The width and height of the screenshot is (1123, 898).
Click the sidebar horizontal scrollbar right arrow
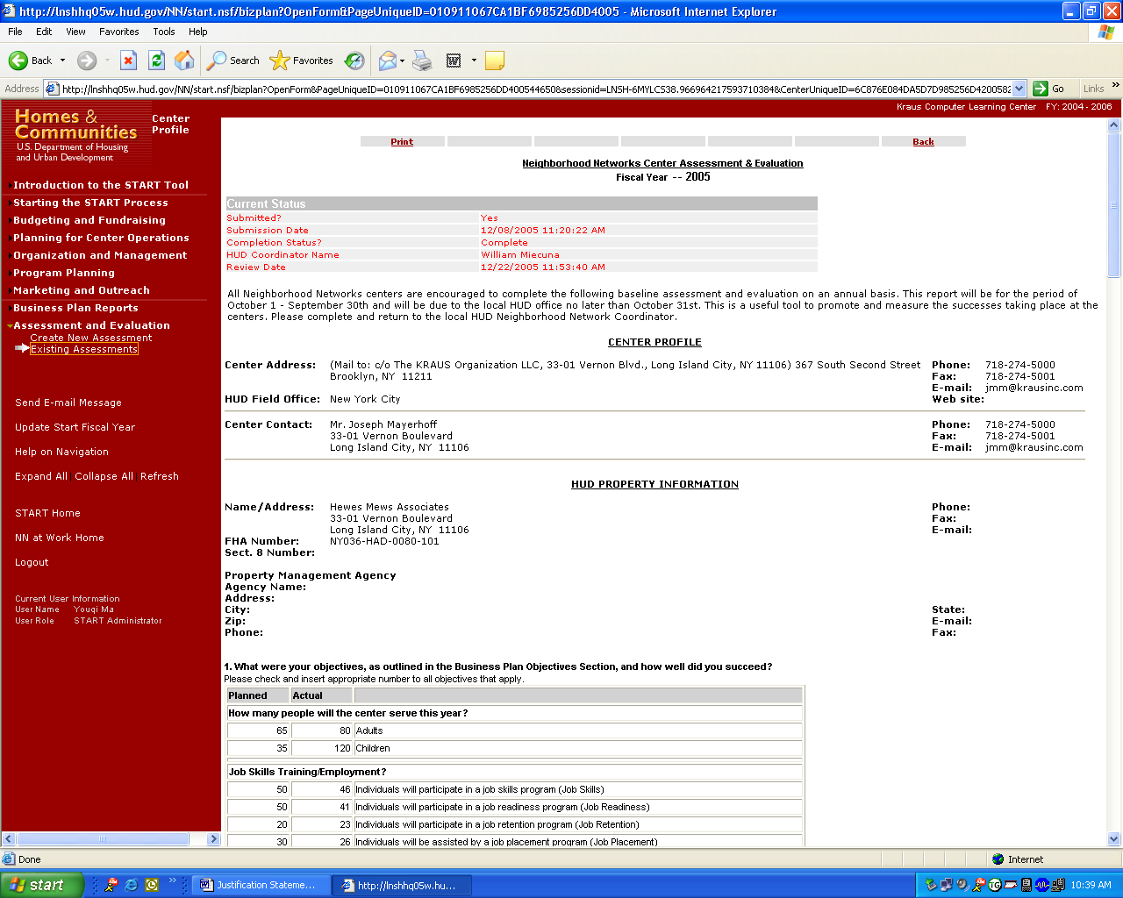(213, 839)
